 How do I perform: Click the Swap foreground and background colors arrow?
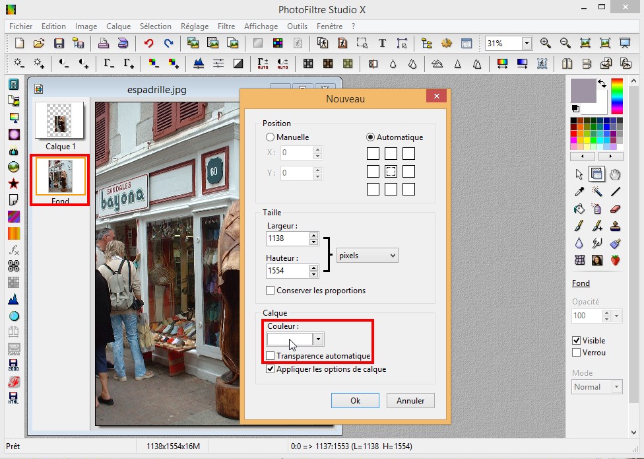[602, 83]
